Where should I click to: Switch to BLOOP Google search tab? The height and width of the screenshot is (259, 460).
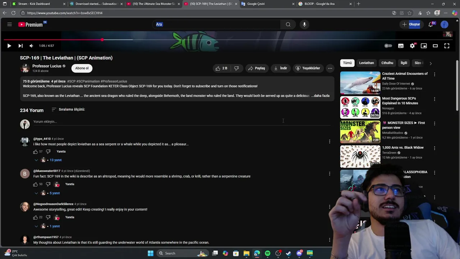click(325, 4)
